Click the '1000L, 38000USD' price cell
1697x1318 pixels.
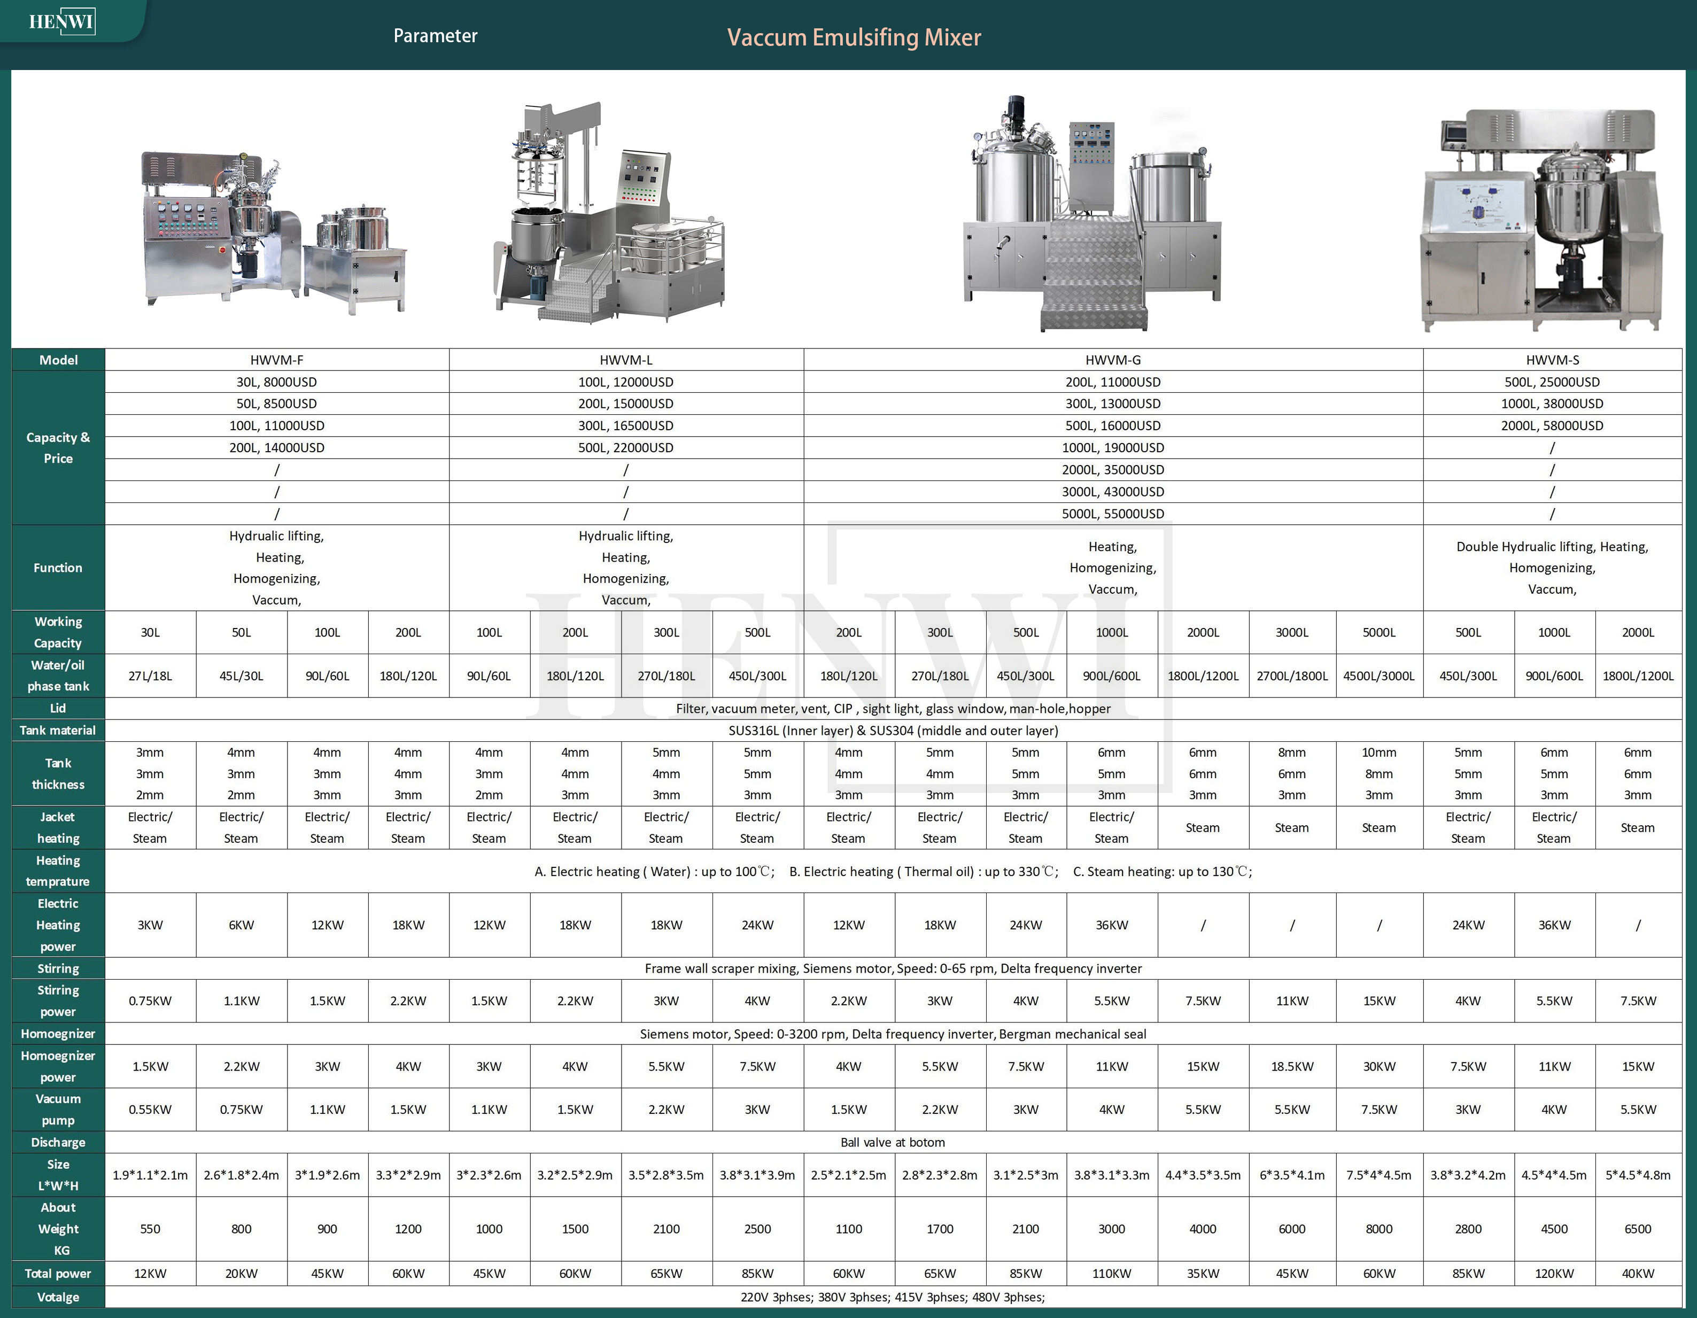click(1553, 404)
